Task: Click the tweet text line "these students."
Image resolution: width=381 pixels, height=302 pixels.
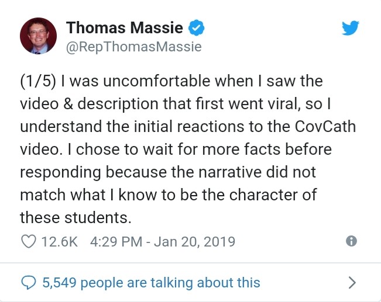Action: click(x=73, y=217)
